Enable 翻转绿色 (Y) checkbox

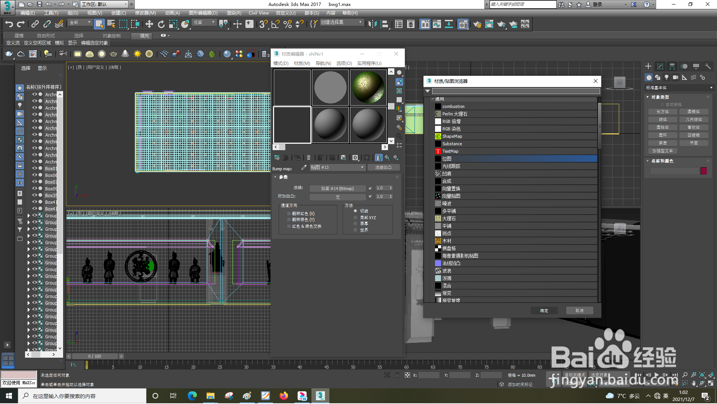(x=289, y=220)
